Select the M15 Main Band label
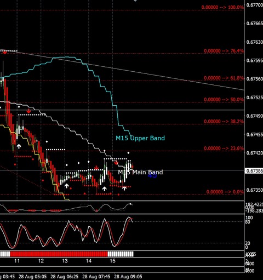This screenshot has height=280, width=263. tap(140, 172)
